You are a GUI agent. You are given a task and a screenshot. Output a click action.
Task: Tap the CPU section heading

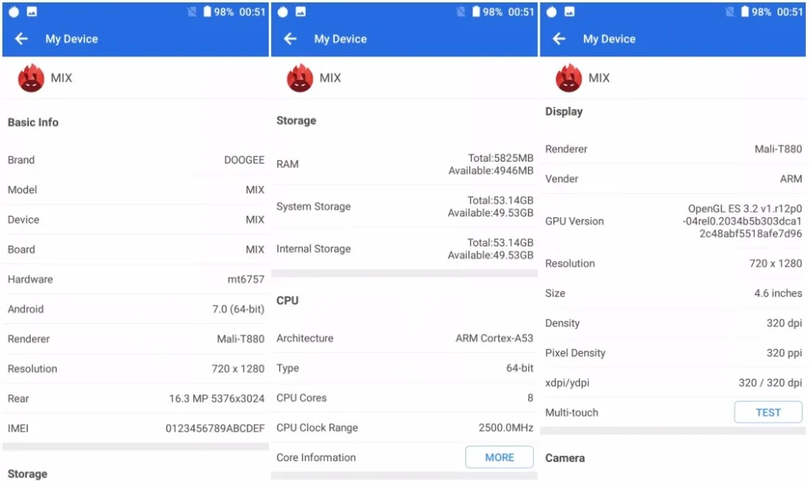[x=287, y=301]
